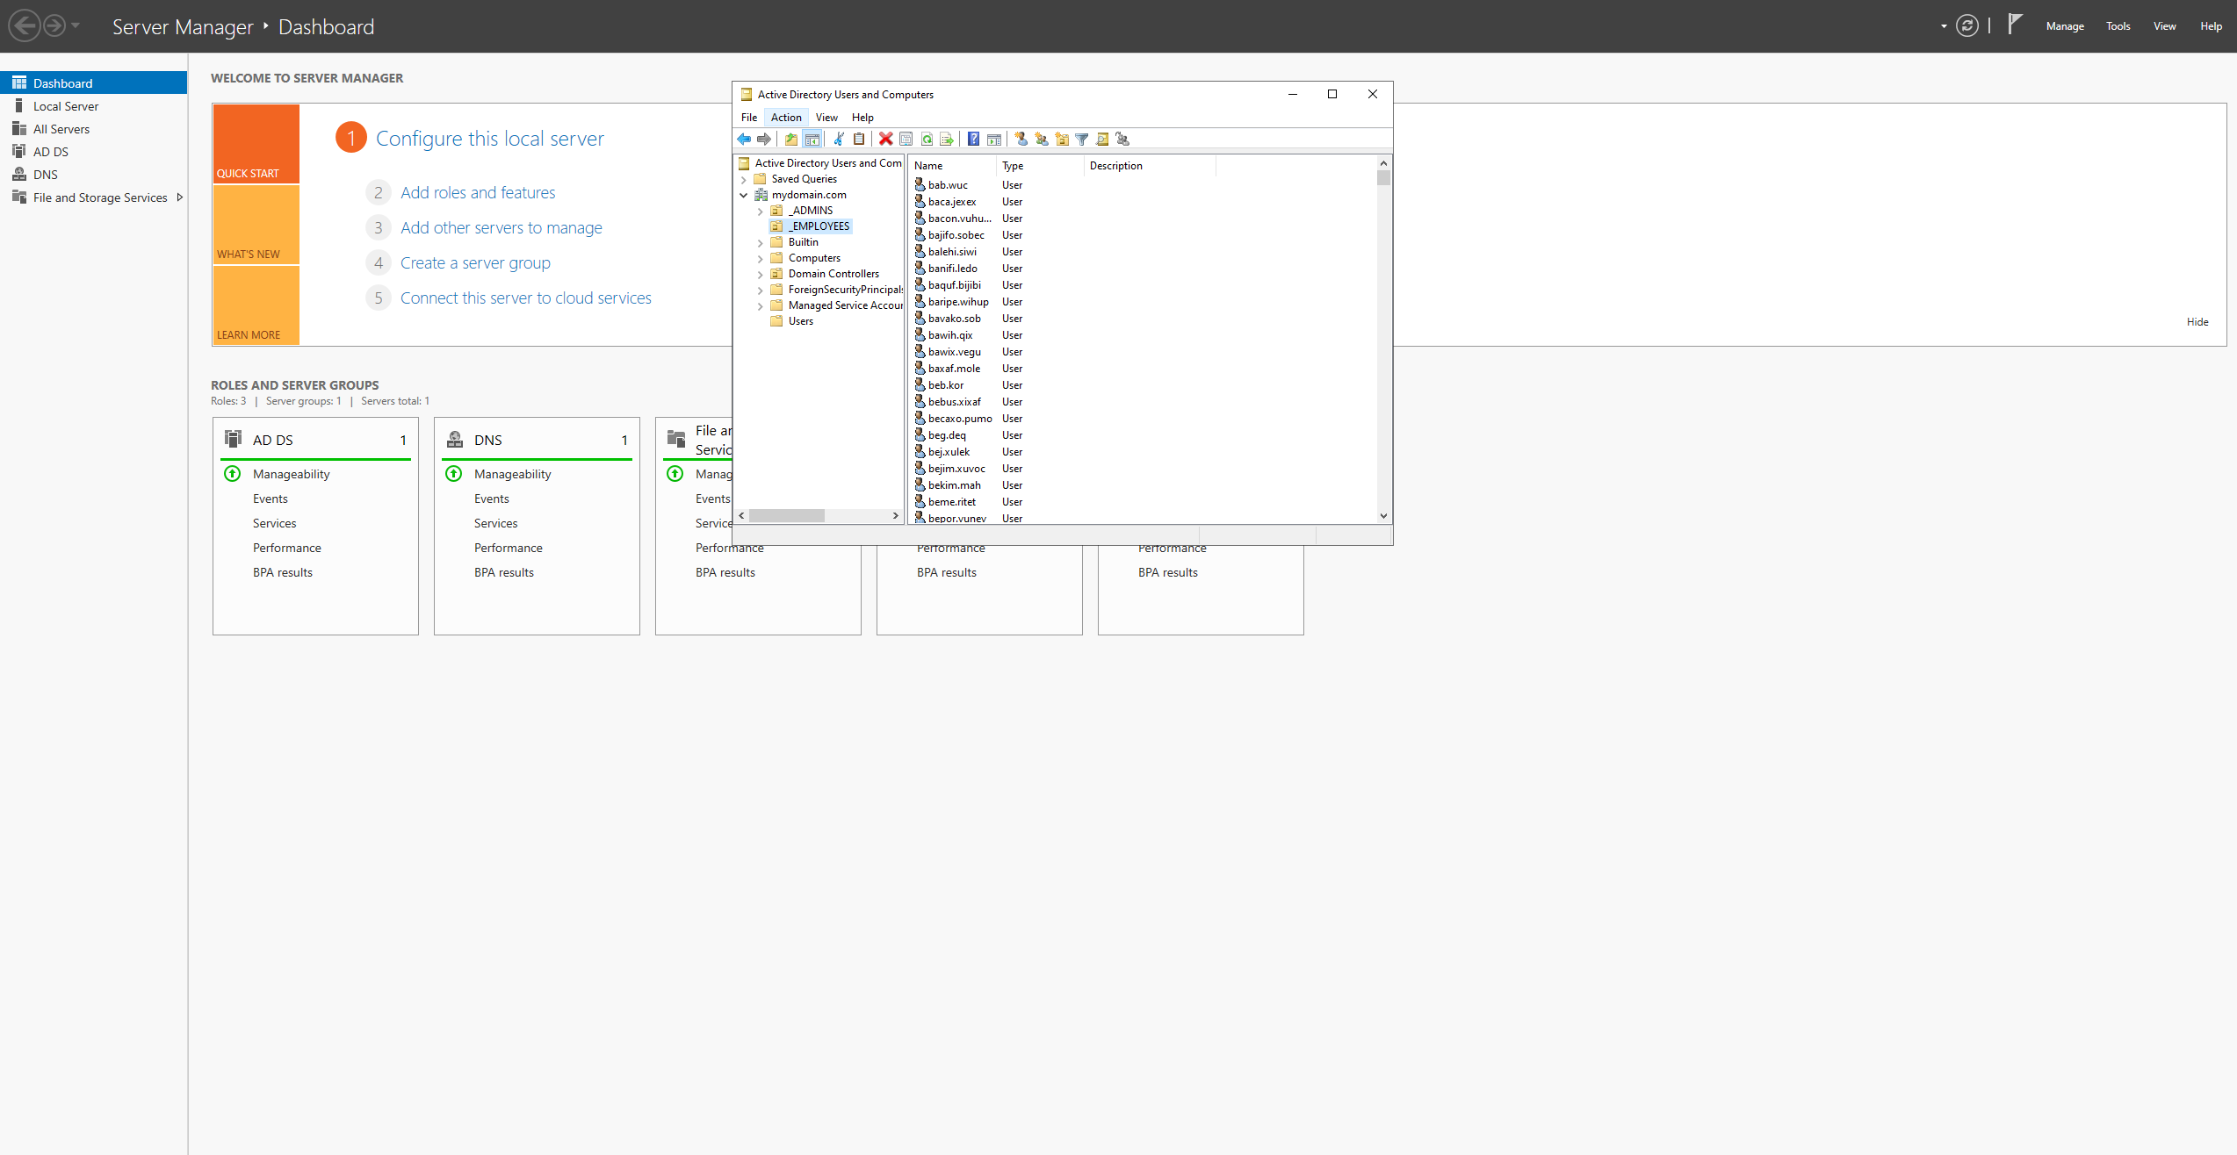Screen dimensions: 2237x1155
Task: Collapse the mydomain.com domain node
Action: [744, 194]
